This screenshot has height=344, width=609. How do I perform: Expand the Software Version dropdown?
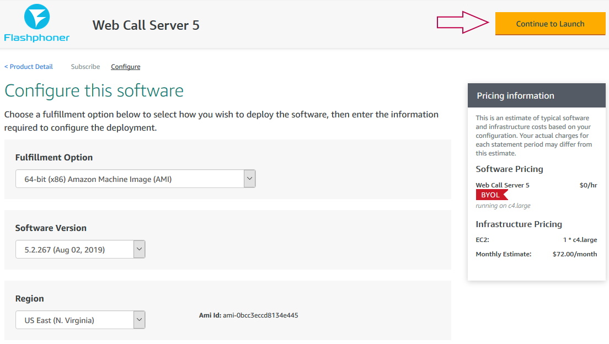coord(80,249)
